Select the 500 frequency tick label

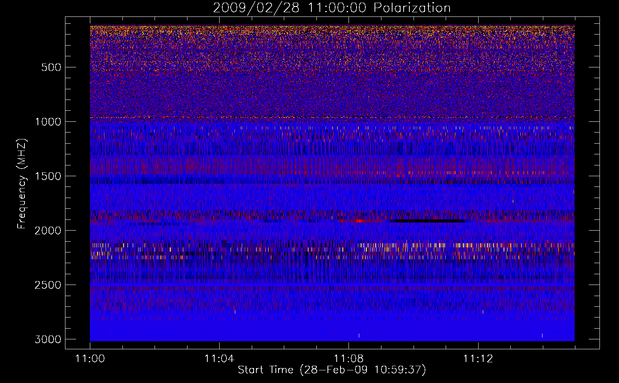(x=51, y=67)
